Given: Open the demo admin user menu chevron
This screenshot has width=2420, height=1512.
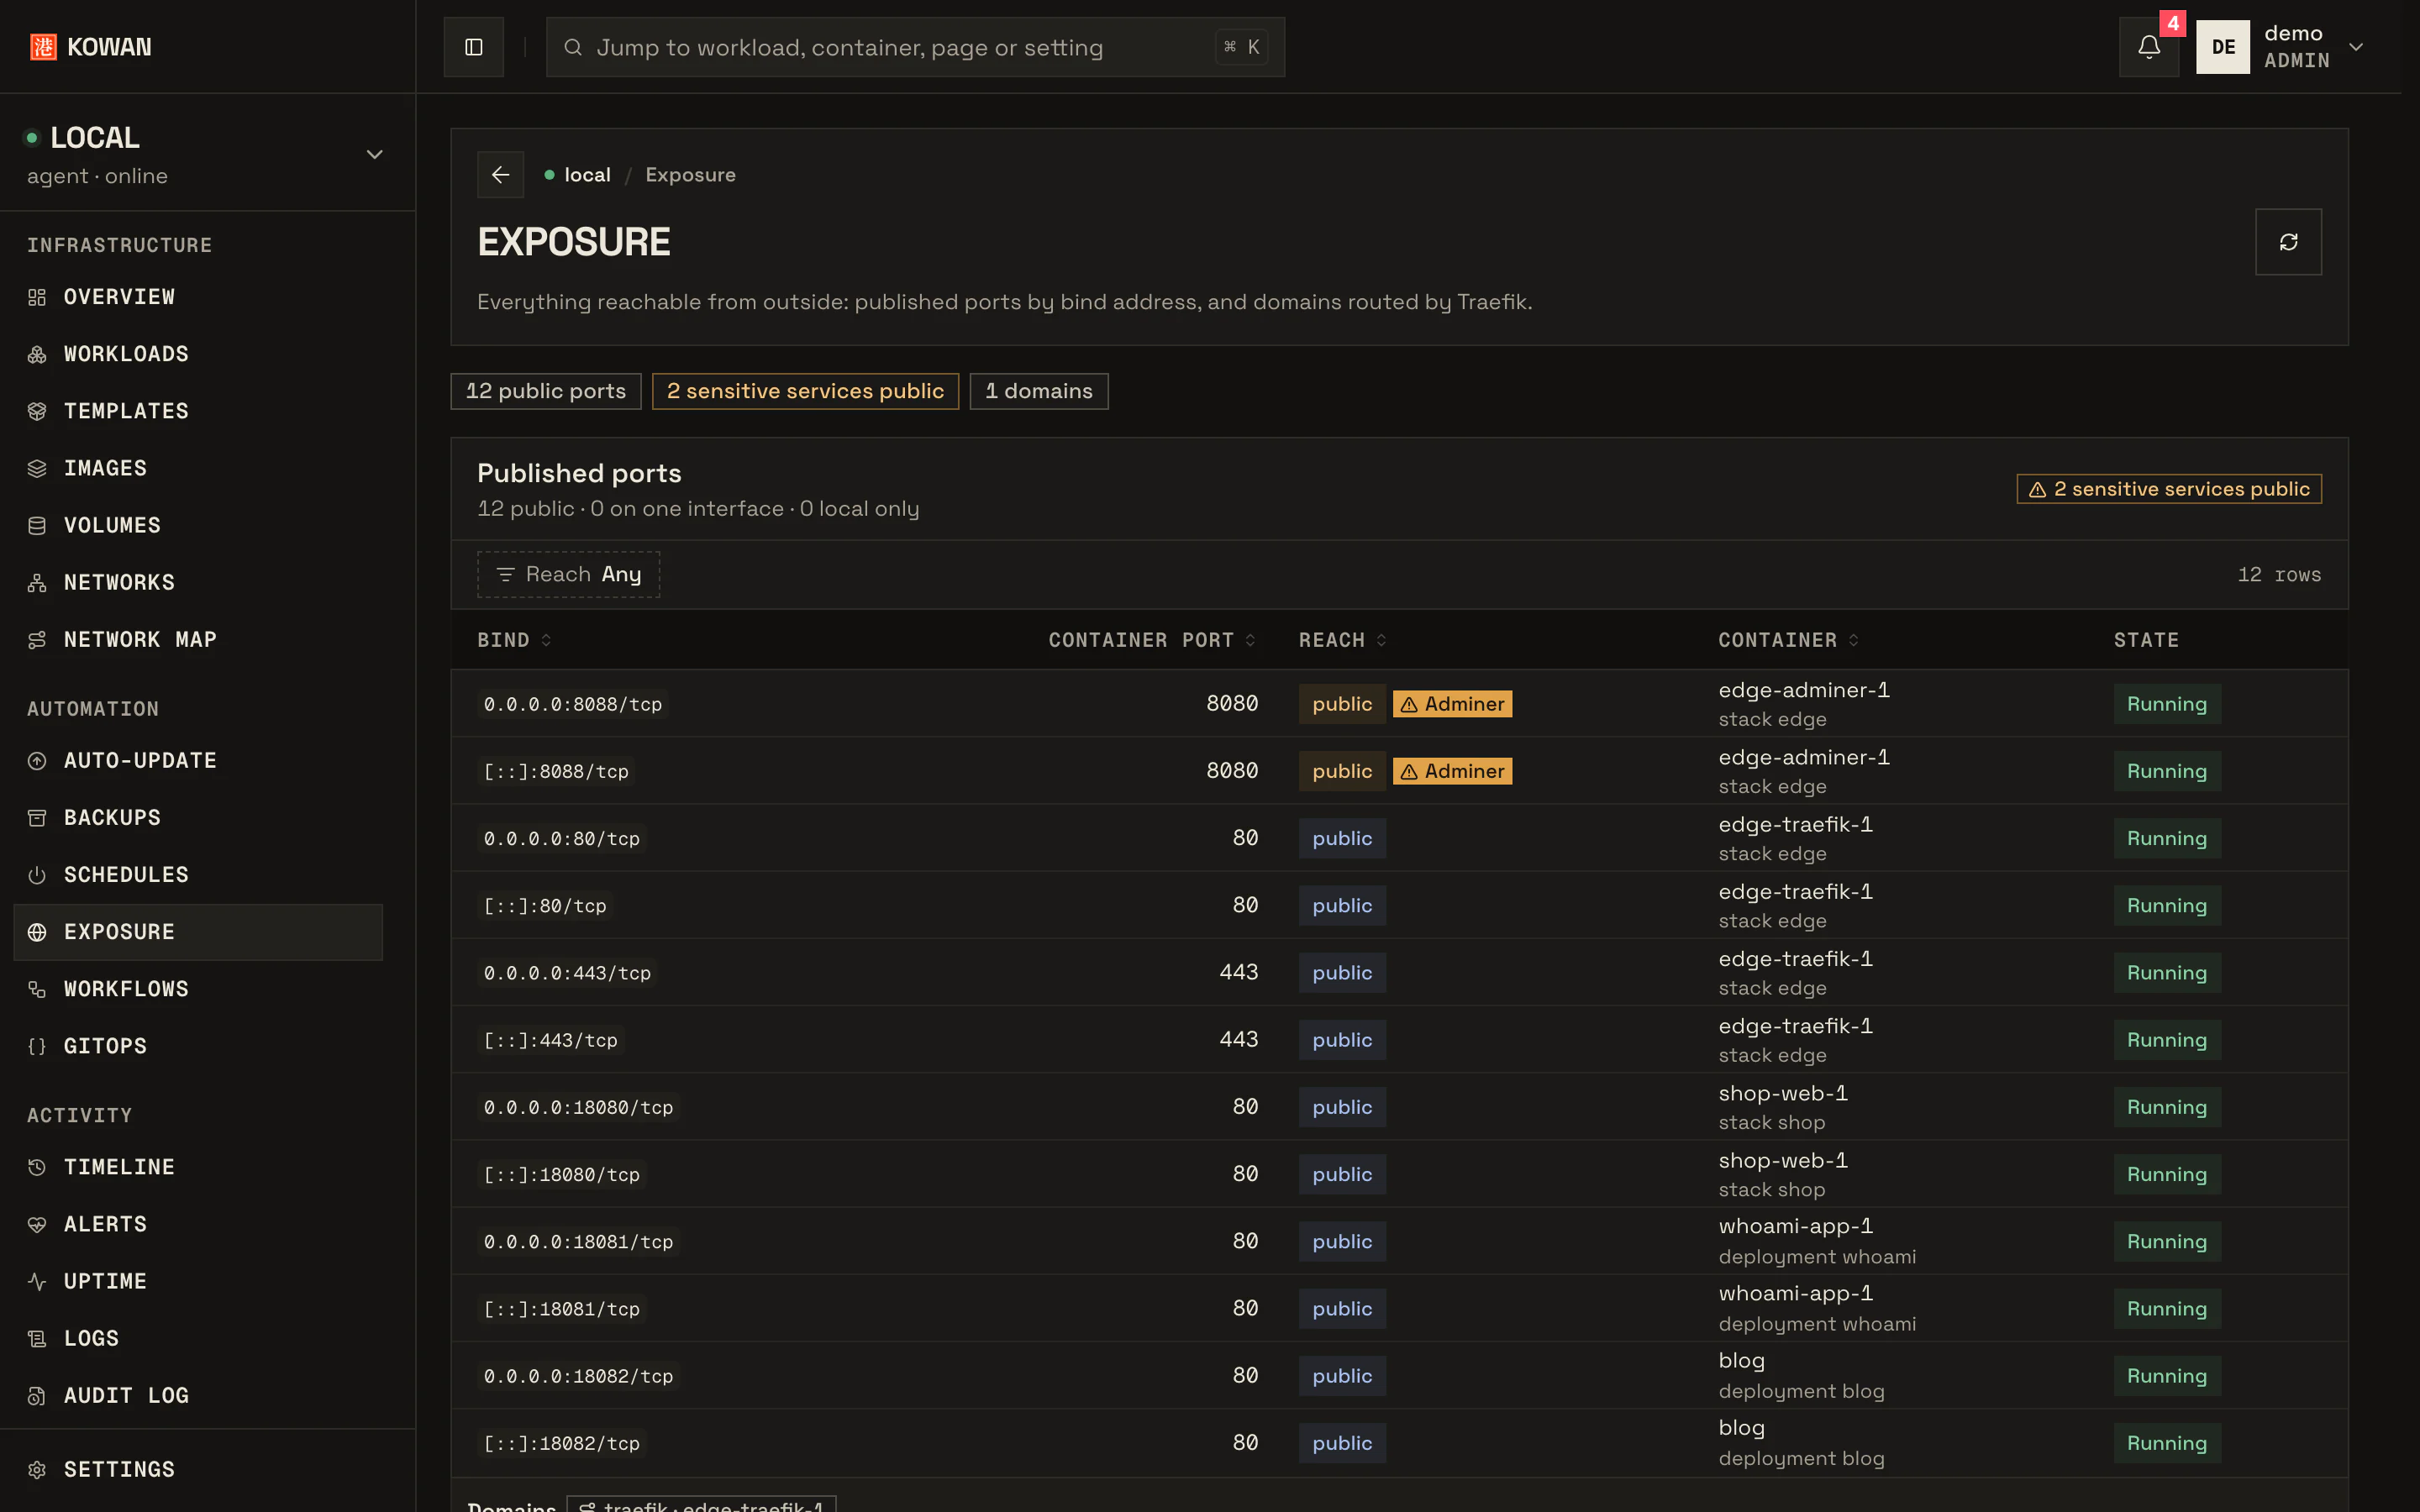Looking at the screenshot, I should [2356, 47].
